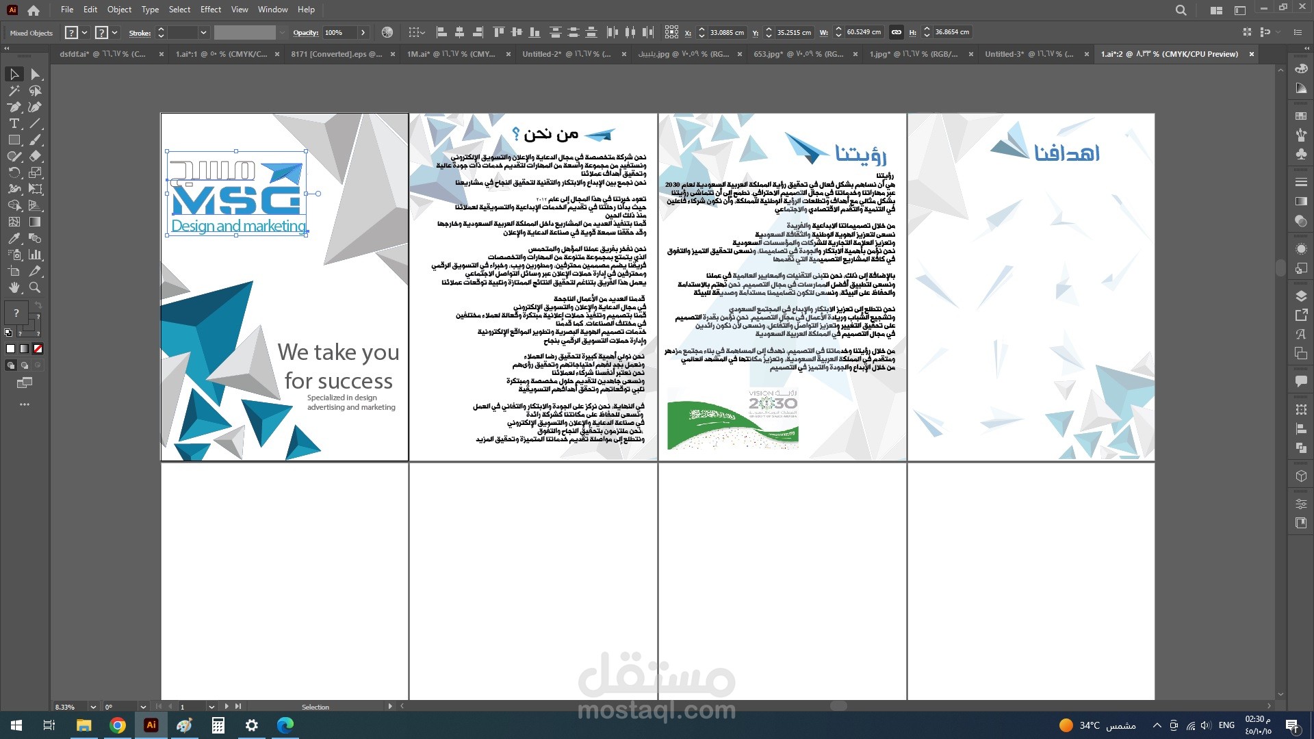The height and width of the screenshot is (739, 1314).
Task: Select the Type tool
Action: coord(14,124)
